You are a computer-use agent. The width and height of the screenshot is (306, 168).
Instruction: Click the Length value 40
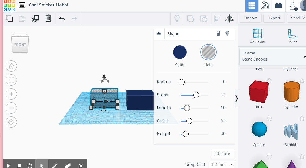[x=223, y=107]
